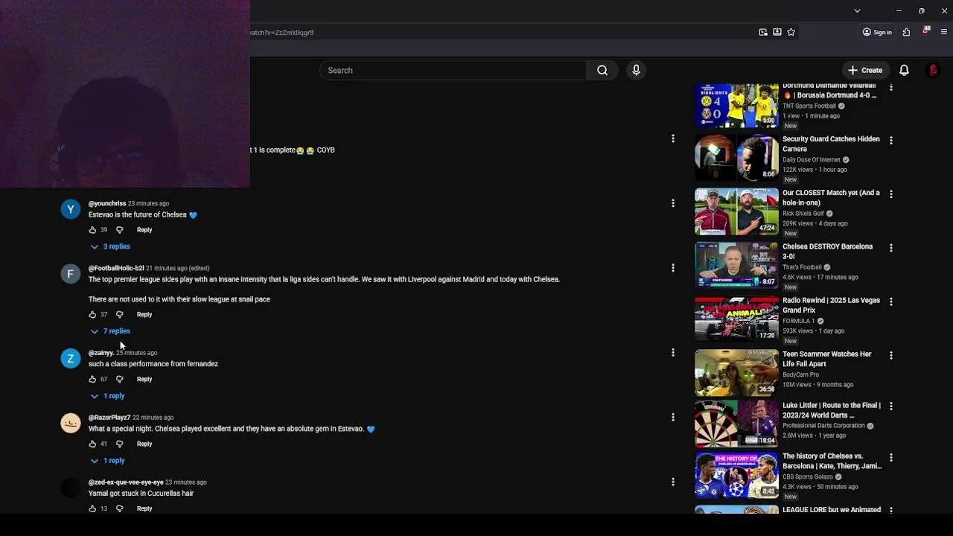The height and width of the screenshot is (536, 953).
Task: Click 'Daily Dose Of Internet' channel name
Action: pyautogui.click(x=811, y=159)
